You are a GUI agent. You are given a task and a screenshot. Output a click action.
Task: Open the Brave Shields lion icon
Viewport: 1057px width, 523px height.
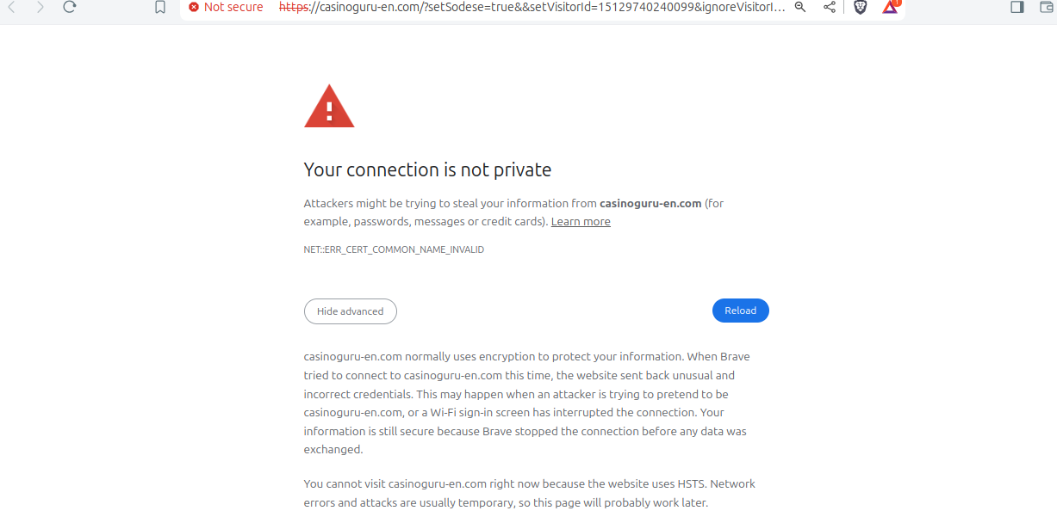pos(860,7)
